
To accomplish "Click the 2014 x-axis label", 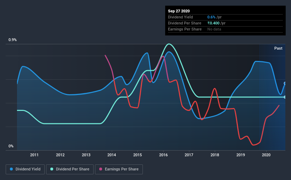I will click(112, 155).
